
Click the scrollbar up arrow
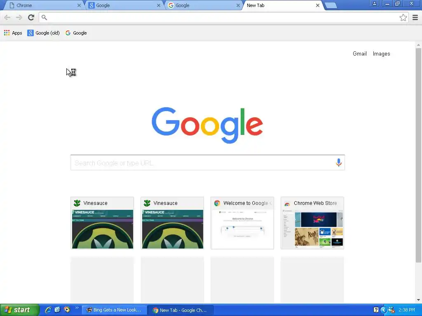(x=418, y=45)
